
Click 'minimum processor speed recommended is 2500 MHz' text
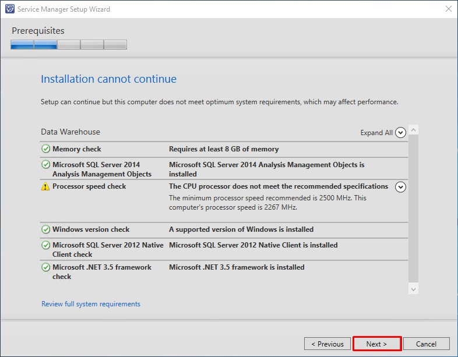pos(267,203)
